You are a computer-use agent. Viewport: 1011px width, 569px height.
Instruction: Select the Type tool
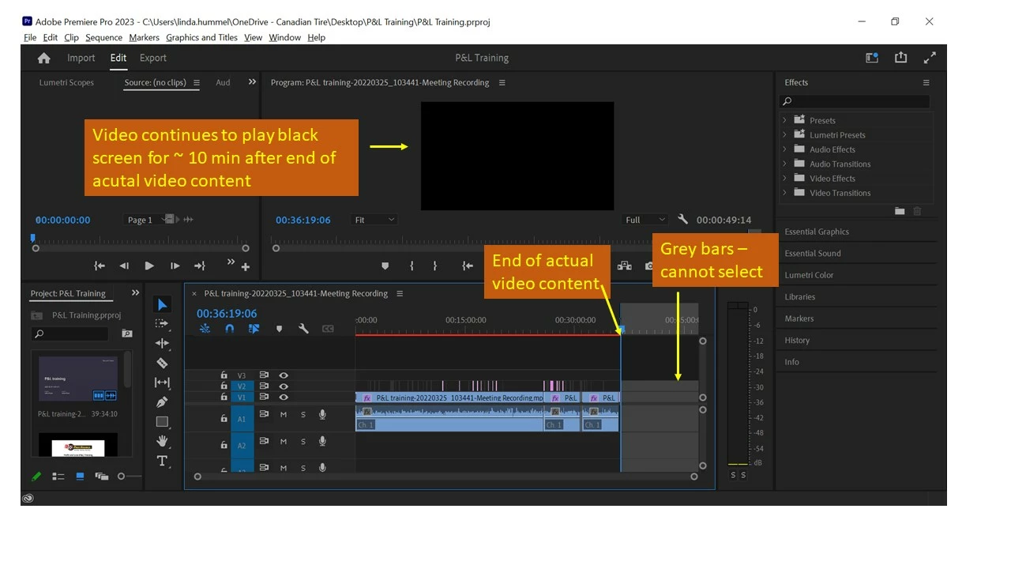point(162,461)
